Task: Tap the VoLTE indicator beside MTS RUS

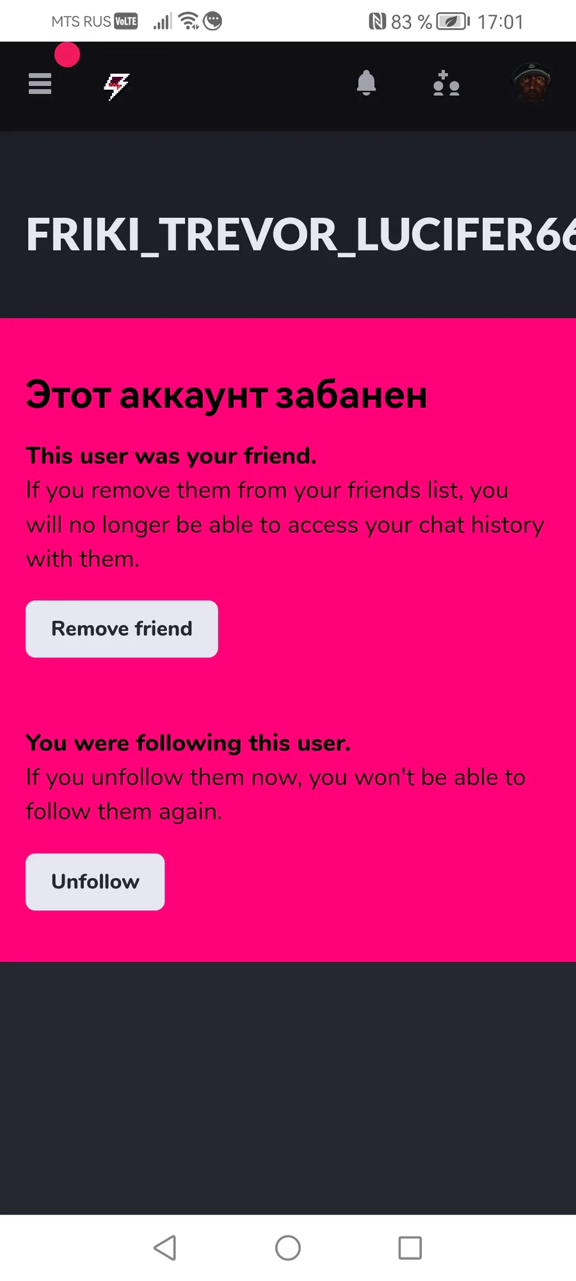Action: [126, 21]
